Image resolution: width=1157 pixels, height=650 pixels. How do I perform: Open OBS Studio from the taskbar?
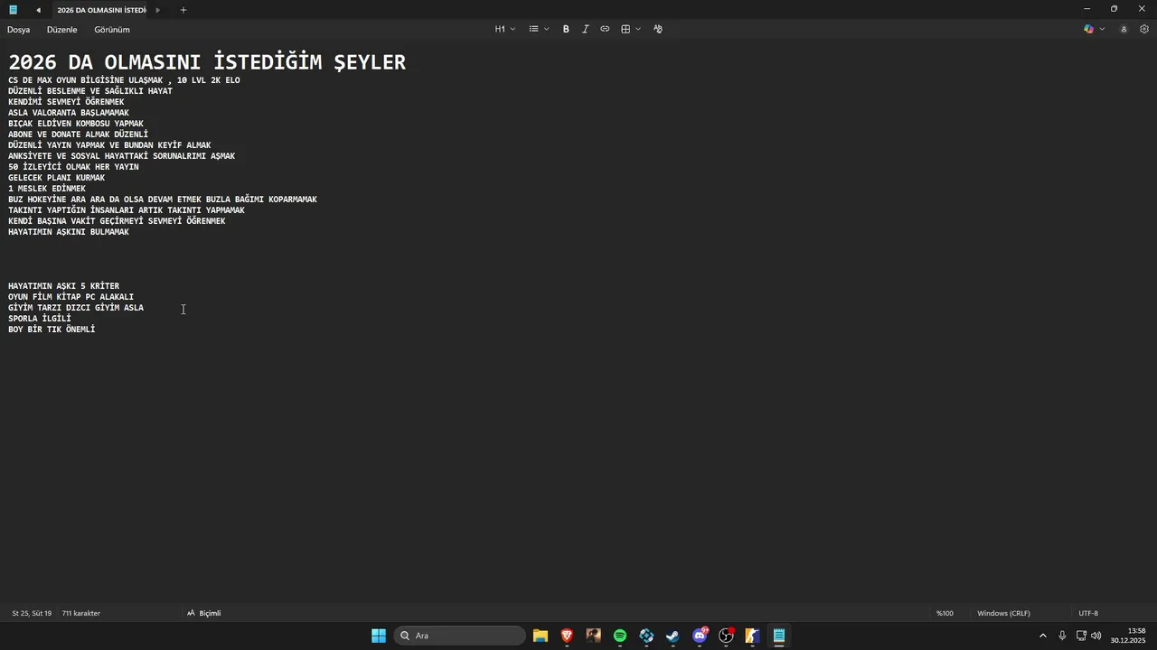point(726,636)
